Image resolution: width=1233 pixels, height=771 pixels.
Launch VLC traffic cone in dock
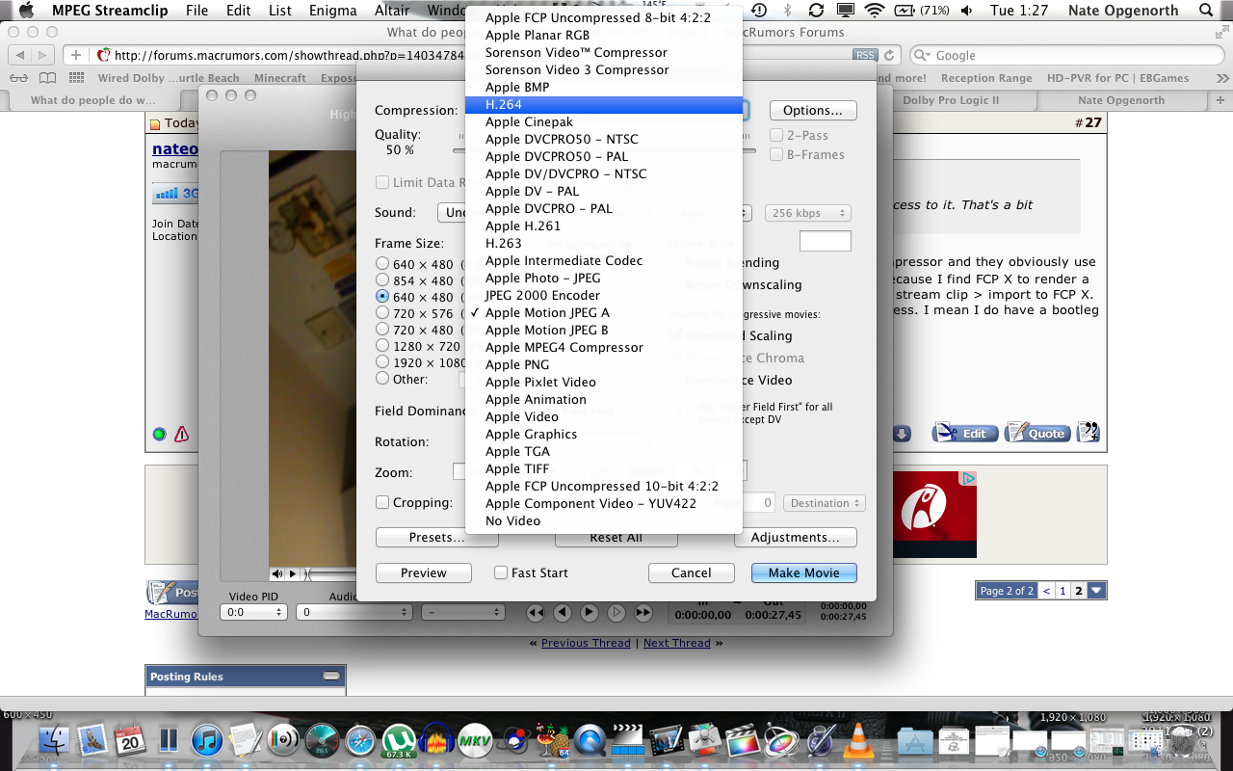[856, 741]
